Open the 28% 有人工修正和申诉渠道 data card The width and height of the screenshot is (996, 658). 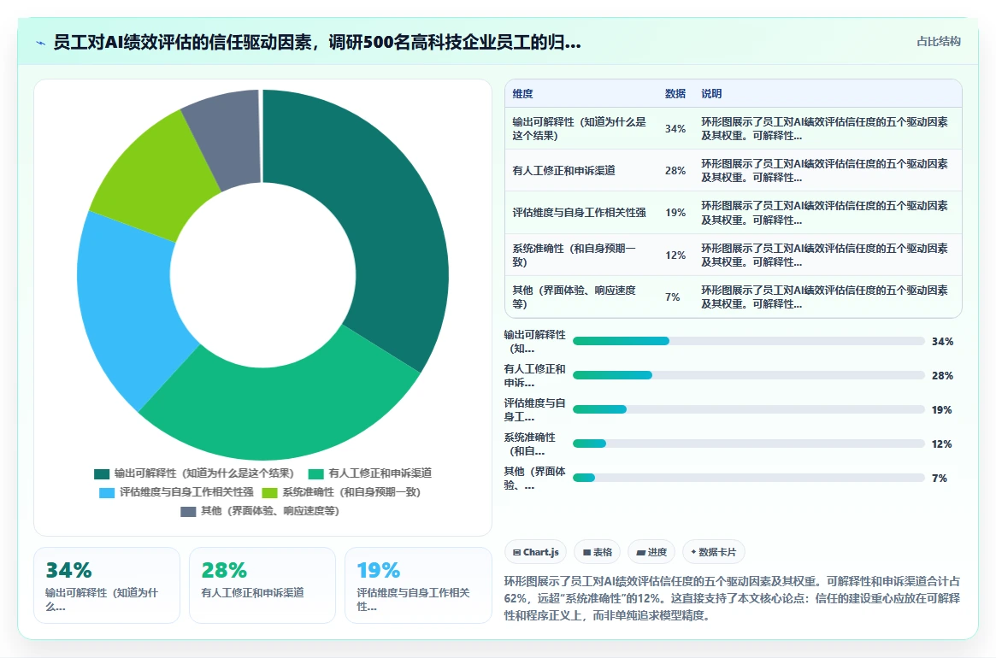[x=262, y=585]
